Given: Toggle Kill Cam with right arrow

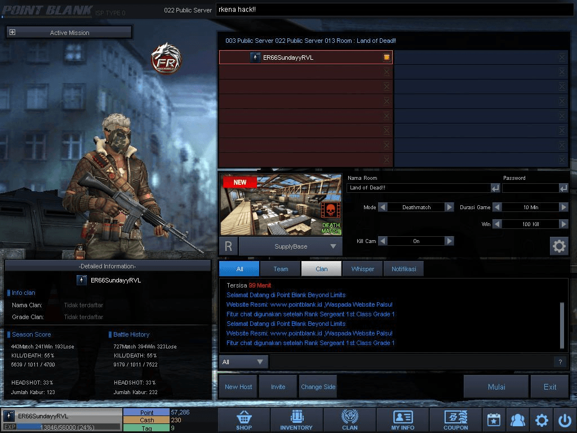Looking at the screenshot, I should tap(449, 241).
